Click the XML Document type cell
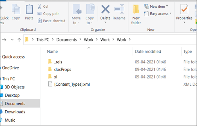Image resolution: width=197 pixels, height=126 pixels. (x=190, y=84)
